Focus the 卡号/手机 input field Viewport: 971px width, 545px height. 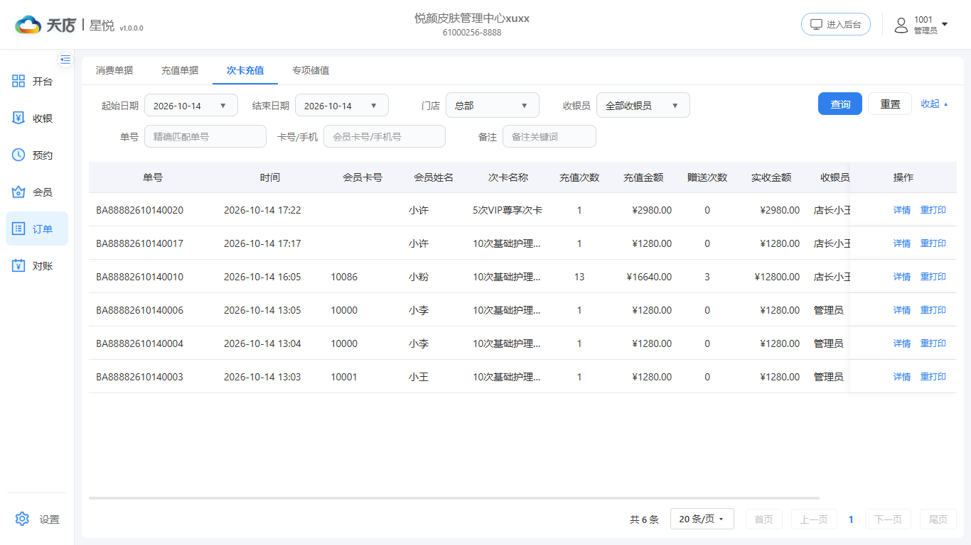click(385, 136)
